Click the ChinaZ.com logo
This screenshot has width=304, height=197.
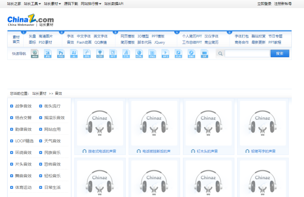(x=30, y=20)
